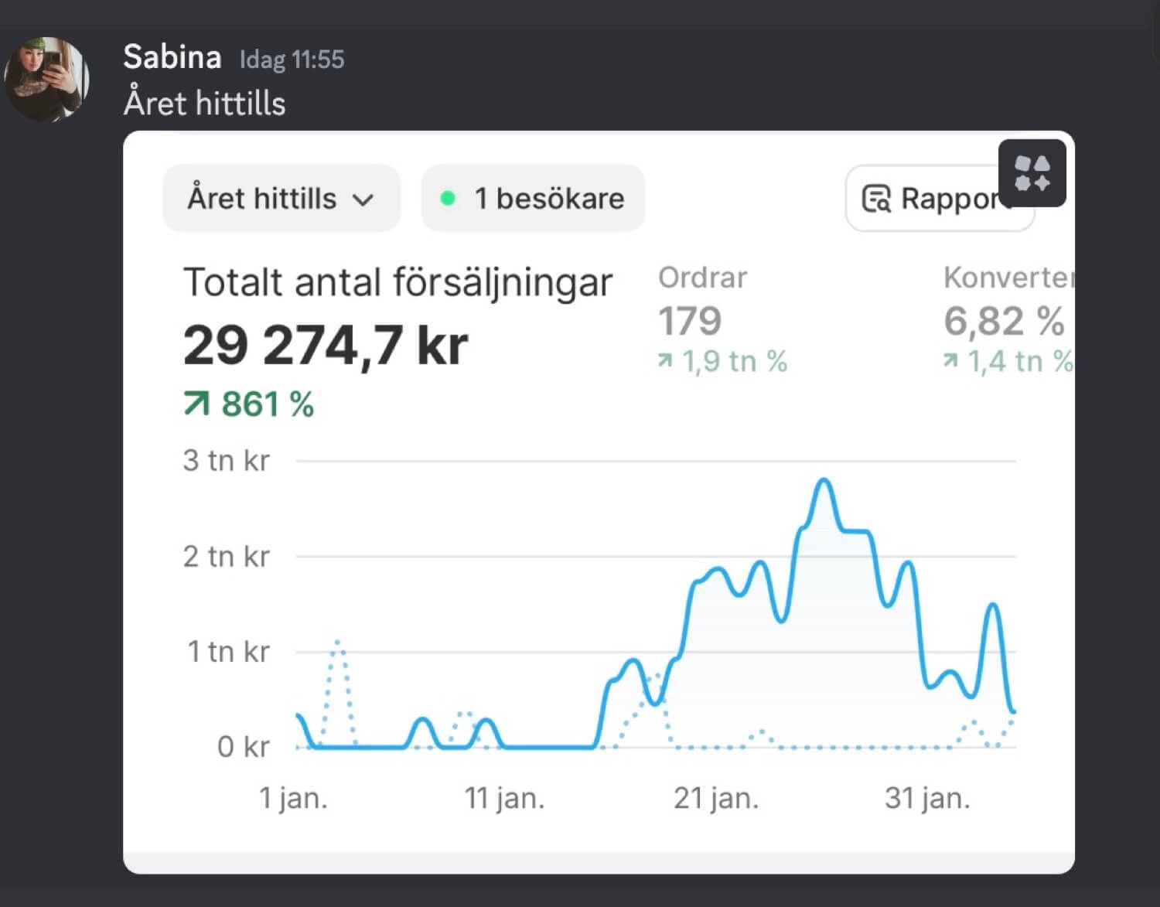Click the 11 jan. axis label
This screenshot has width=1160, height=907.
[504, 798]
